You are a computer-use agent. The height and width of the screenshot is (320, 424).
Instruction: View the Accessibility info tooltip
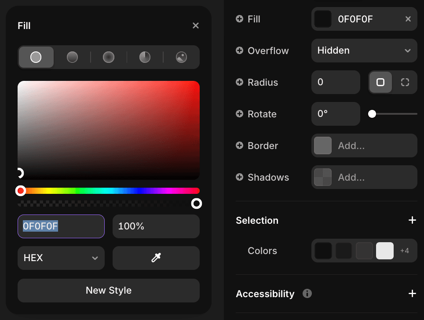pos(307,294)
